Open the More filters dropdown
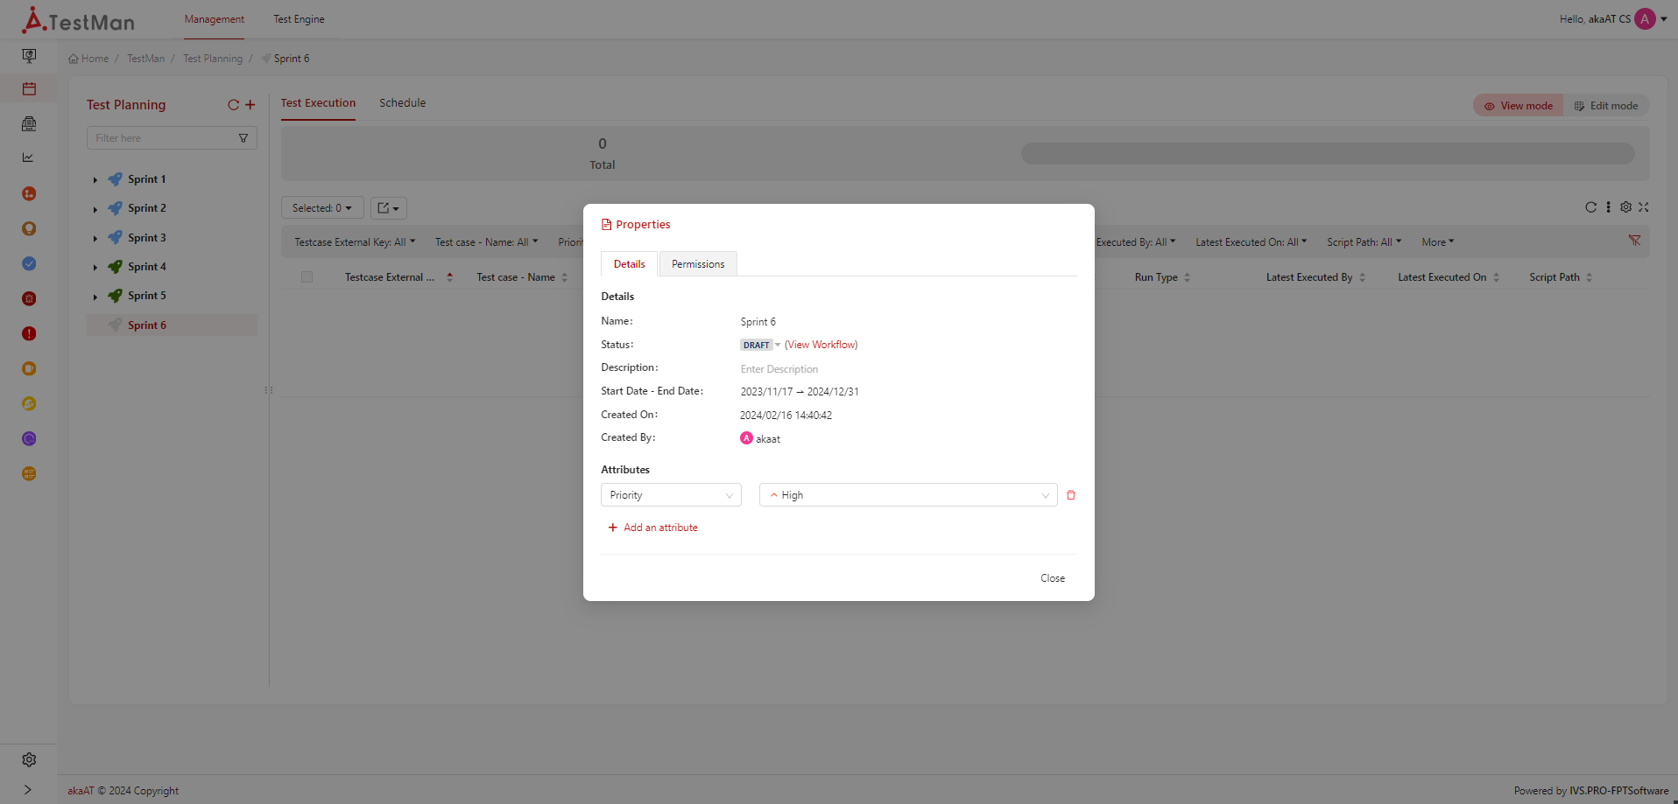This screenshot has height=804, width=1678. click(1437, 242)
